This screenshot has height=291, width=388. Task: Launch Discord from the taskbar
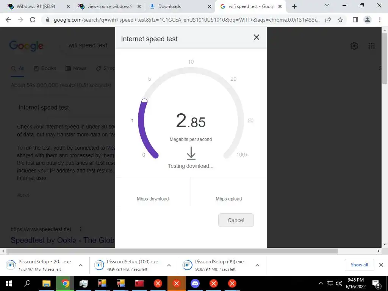point(195,283)
